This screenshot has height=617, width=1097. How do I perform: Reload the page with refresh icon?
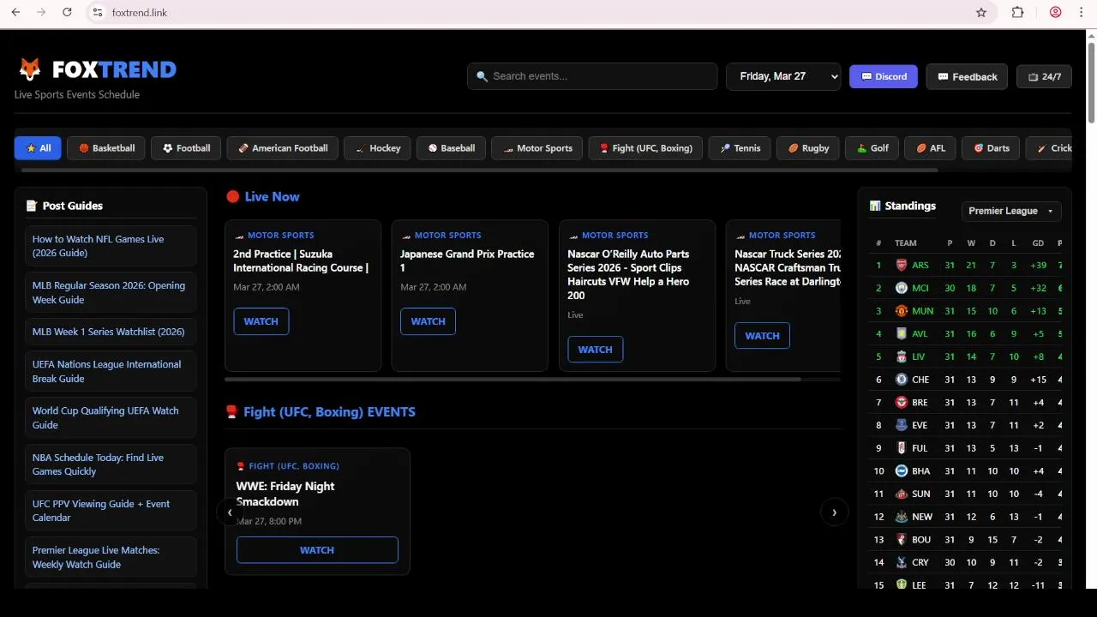67,13
